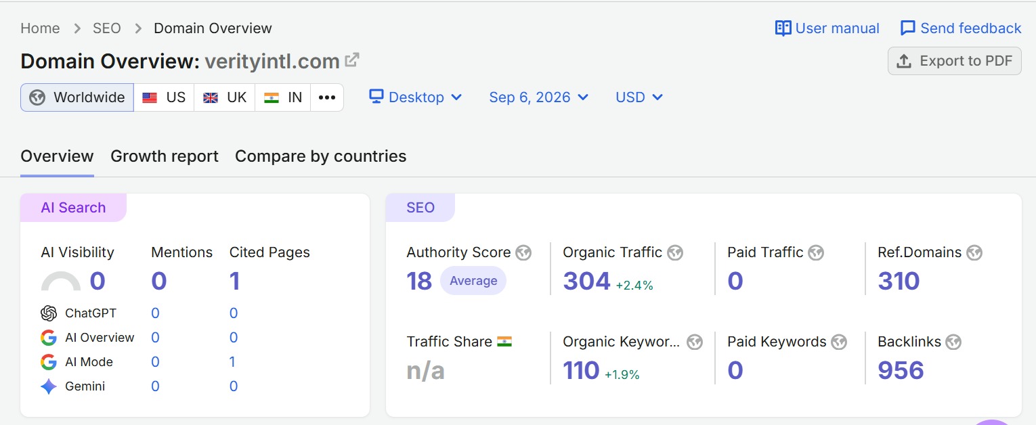
Task: Click the AI Search section label
Action: tap(73, 208)
